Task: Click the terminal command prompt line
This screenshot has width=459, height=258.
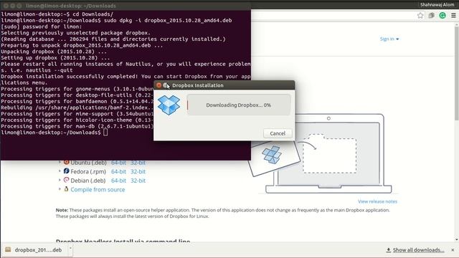Action: (55, 133)
